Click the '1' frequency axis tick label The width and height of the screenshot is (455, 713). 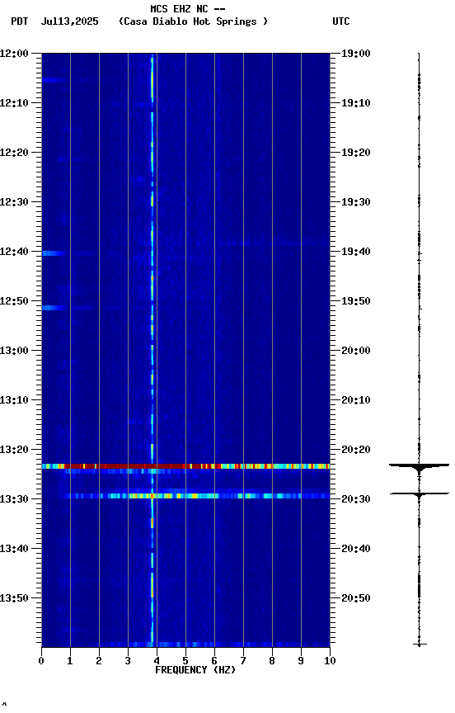coord(70,661)
